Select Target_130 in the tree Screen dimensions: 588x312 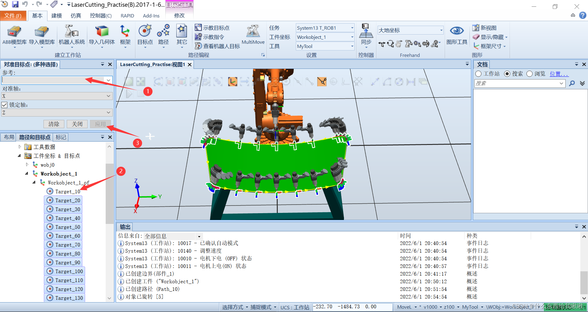click(69, 298)
